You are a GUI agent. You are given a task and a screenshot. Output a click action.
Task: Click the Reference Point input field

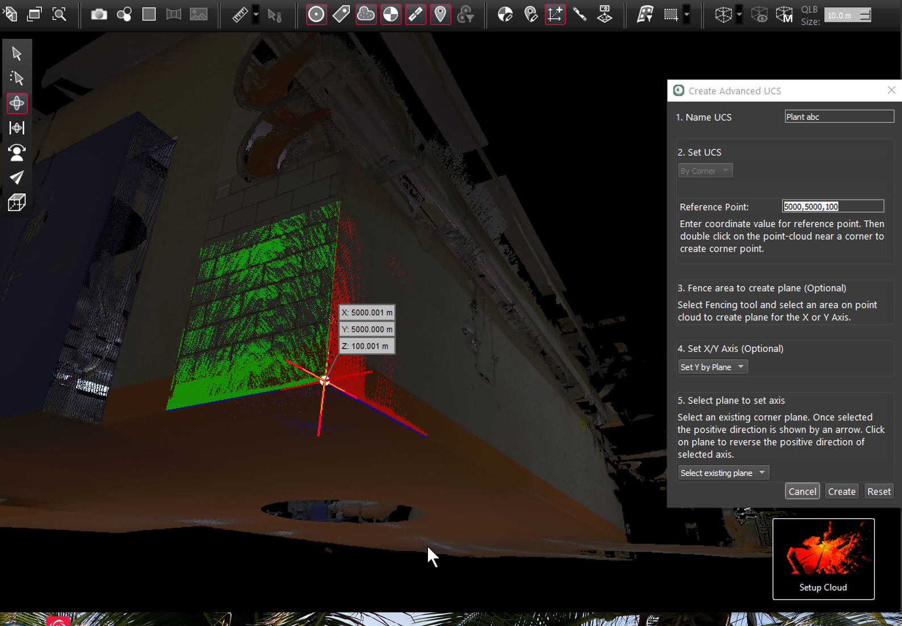832,207
